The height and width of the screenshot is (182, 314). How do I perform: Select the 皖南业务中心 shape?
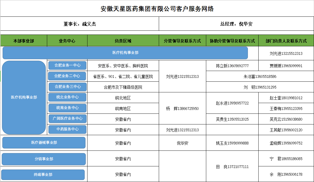67,108
